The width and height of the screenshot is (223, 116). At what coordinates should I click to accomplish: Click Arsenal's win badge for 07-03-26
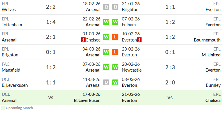pos(106,67)
